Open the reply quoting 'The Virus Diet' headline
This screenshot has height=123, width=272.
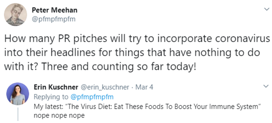[148, 107]
